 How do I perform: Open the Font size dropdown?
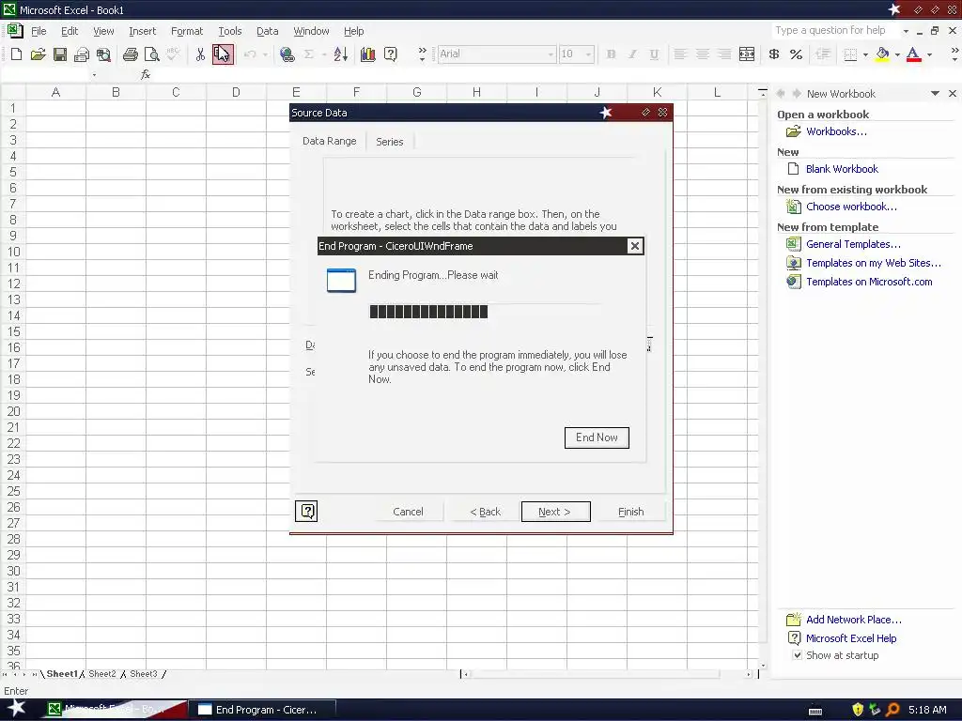pyautogui.click(x=588, y=54)
